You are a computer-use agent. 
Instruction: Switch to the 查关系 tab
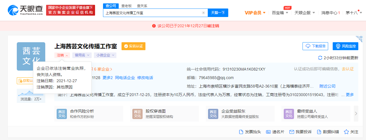pos(142,6)
